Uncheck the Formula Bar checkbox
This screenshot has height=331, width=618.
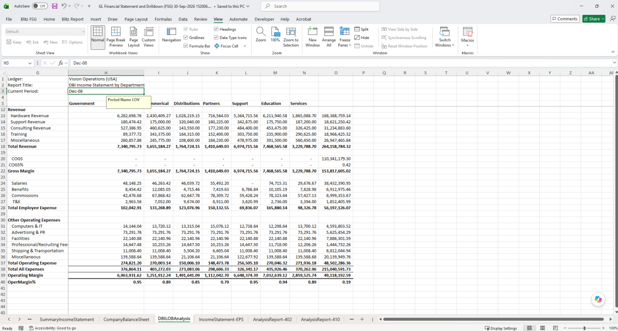coord(186,46)
